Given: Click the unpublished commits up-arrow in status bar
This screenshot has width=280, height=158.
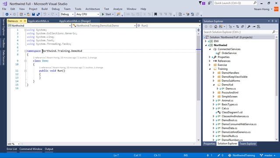Looking at the screenshot, I should (208, 155).
